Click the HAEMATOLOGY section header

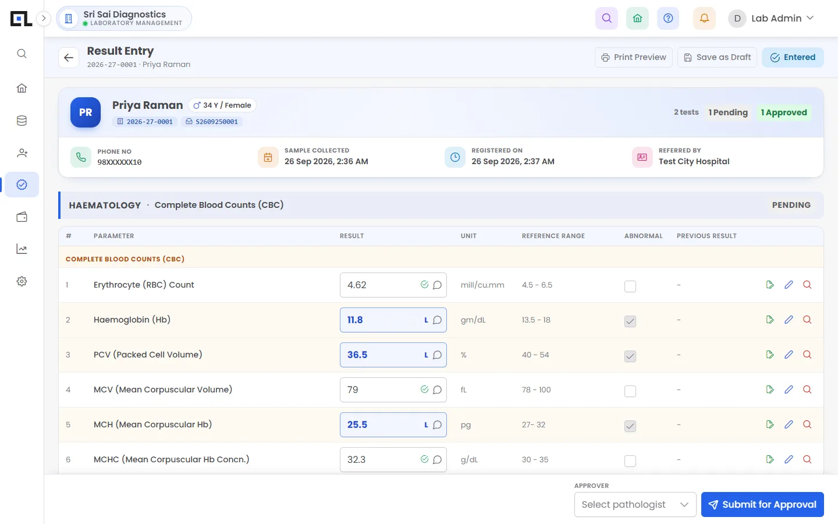click(x=441, y=205)
